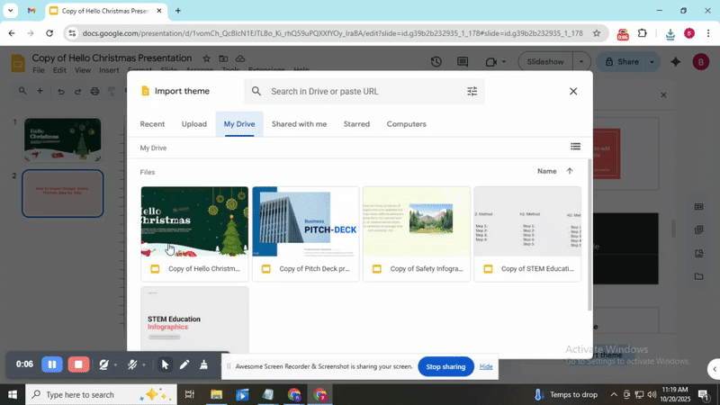
Task: Click the Stop sharing button
Action: click(445, 366)
